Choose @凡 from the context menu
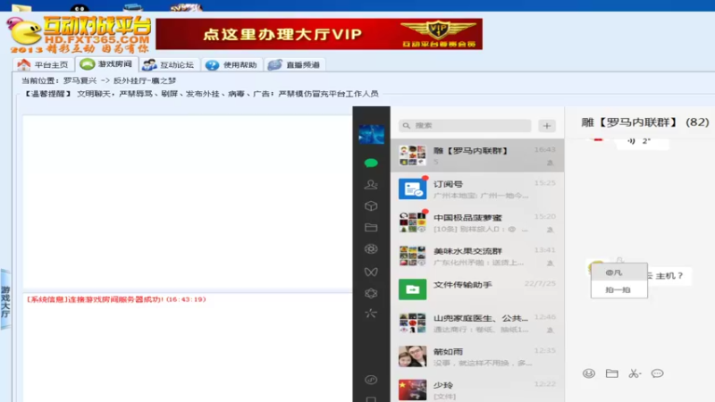The width and height of the screenshot is (715, 402). tap(618, 272)
